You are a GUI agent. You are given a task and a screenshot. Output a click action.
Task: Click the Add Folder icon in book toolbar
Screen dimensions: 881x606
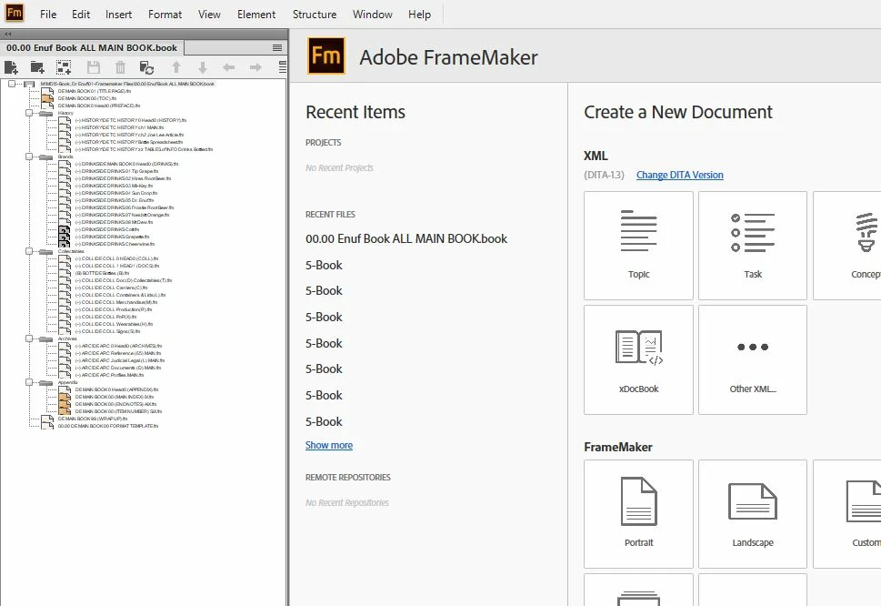click(x=37, y=68)
